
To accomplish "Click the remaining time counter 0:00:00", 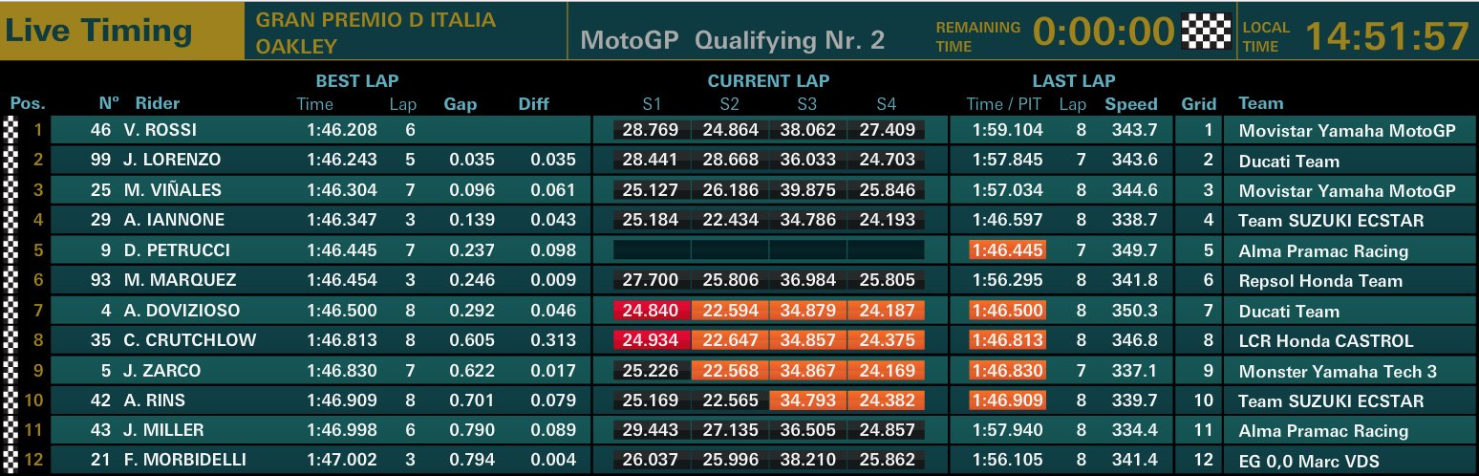I will [1103, 32].
